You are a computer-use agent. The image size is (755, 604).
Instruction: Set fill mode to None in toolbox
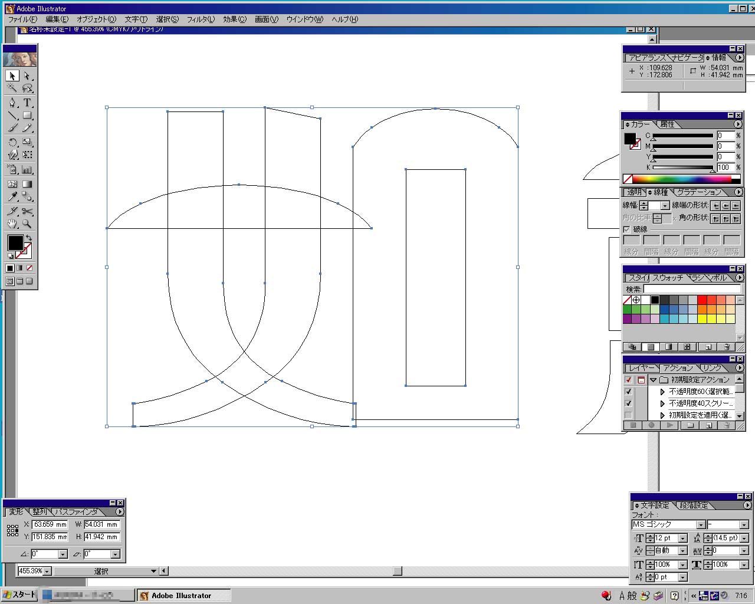pyautogui.click(x=29, y=268)
